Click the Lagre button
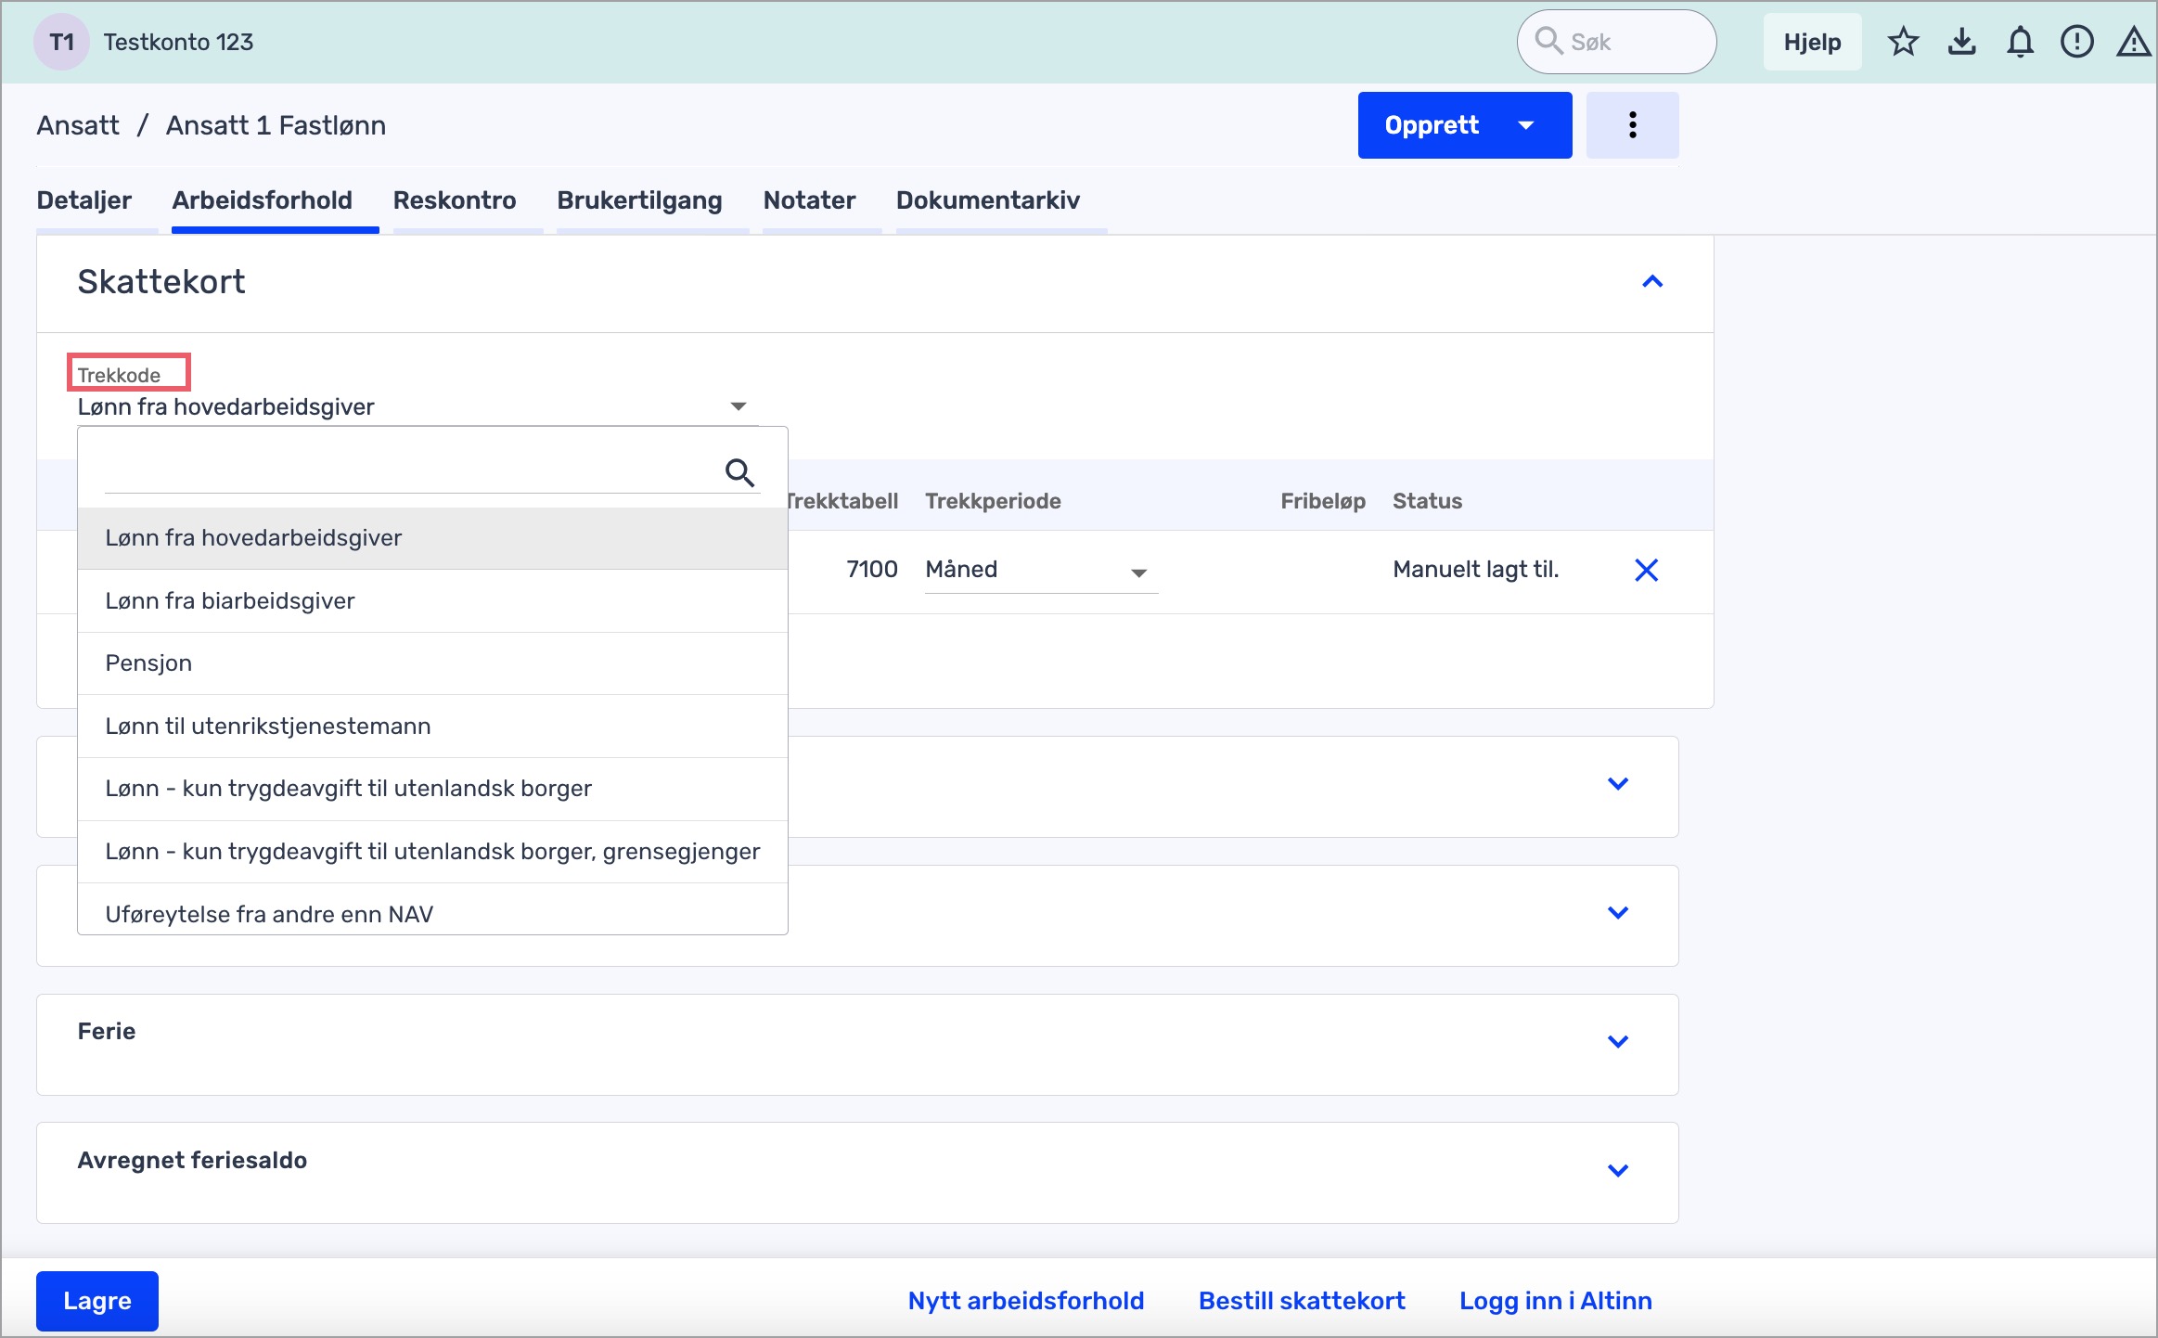Image resolution: width=2158 pixels, height=1338 pixels. pos(97,1301)
